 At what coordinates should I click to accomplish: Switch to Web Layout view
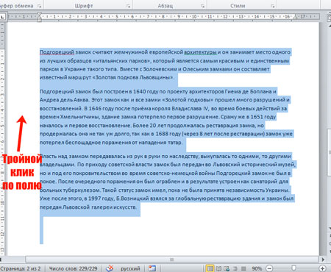pyautogui.click(x=227, y=268)
